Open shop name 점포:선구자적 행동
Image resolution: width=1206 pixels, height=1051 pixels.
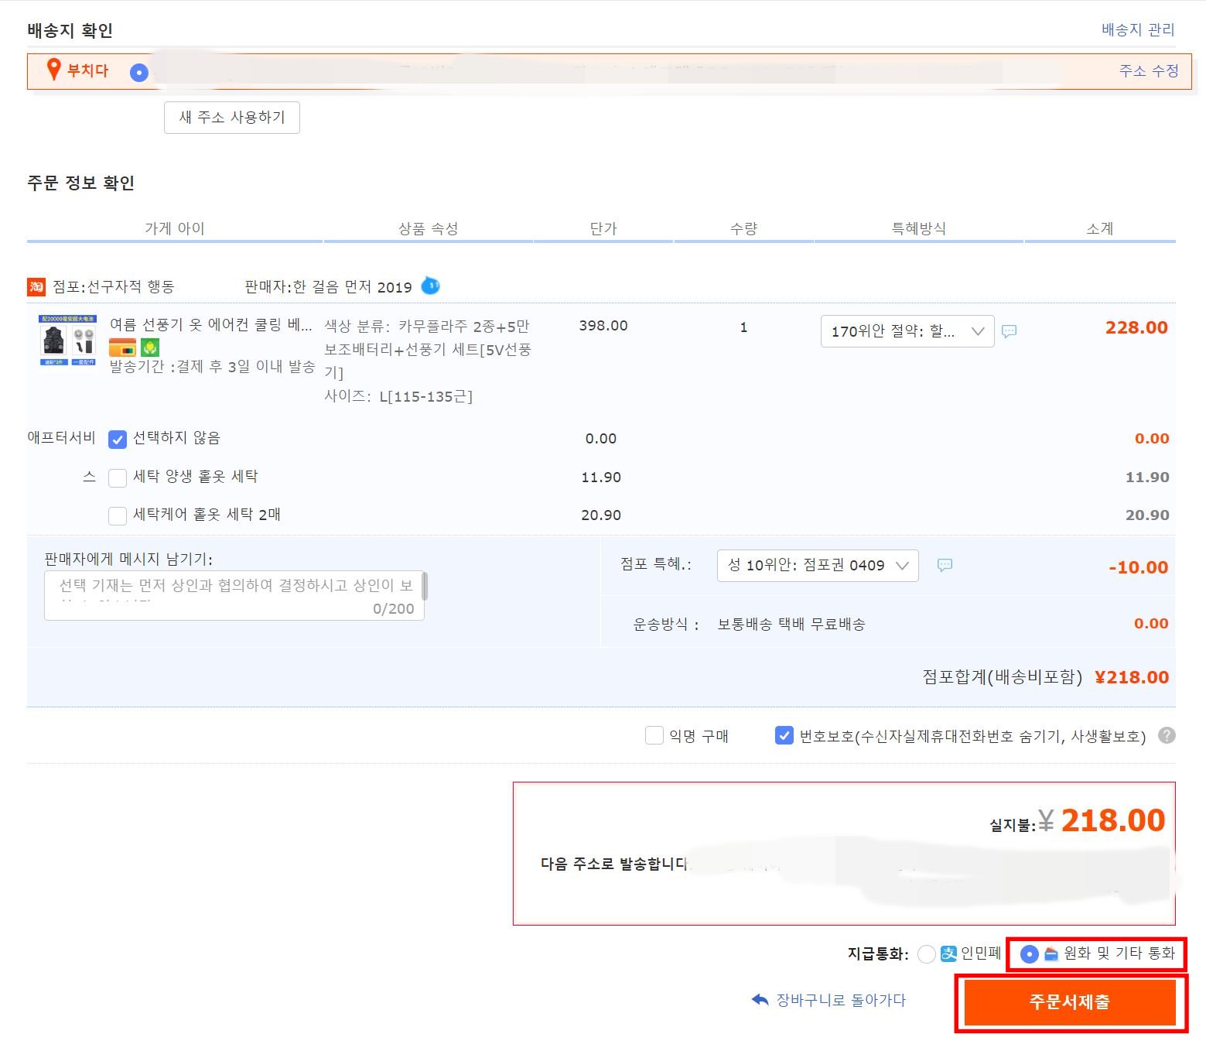click(114, 286)
